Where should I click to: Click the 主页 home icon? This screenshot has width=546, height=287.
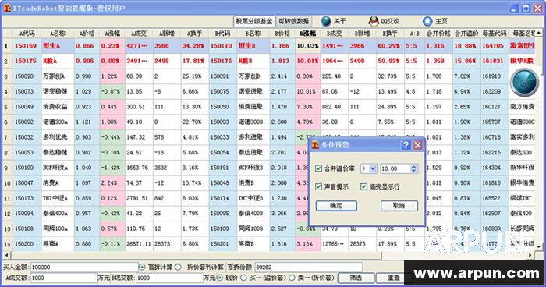click(427, 21)
